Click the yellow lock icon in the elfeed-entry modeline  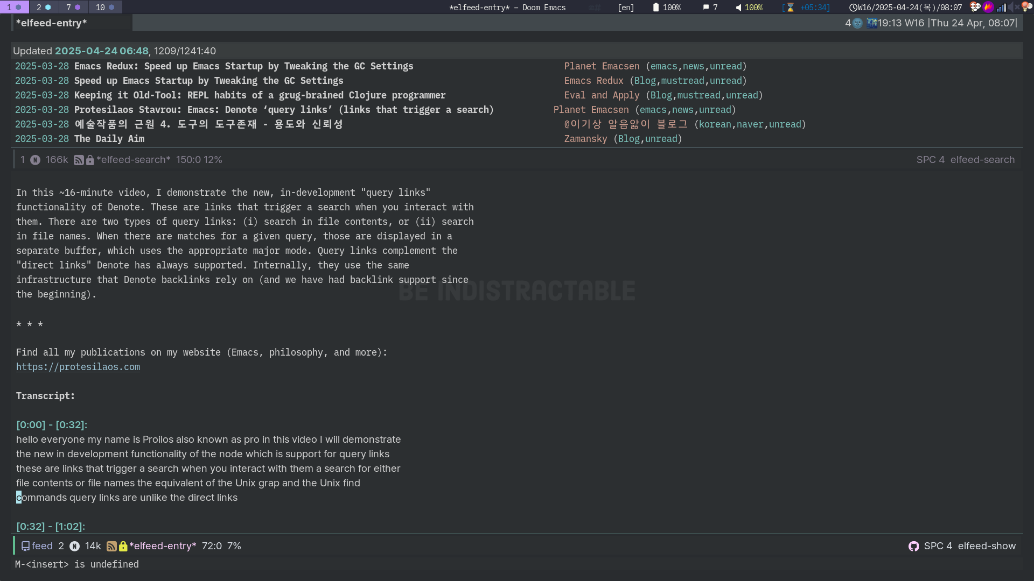click(123, 546)
